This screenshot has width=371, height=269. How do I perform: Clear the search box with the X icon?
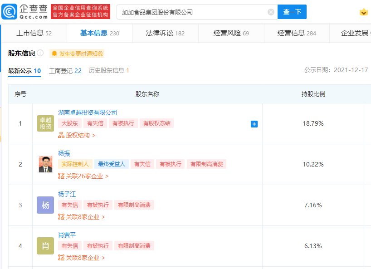coord(271,12)
